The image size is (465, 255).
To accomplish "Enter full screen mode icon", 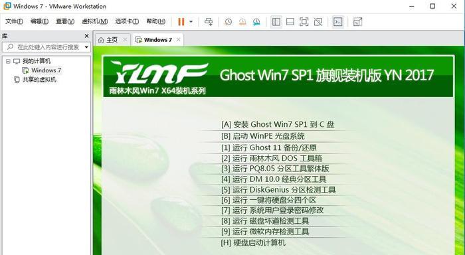I will (304, 22).
